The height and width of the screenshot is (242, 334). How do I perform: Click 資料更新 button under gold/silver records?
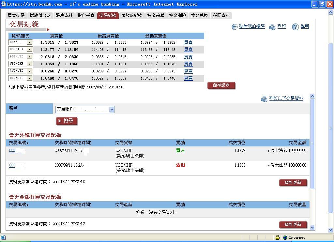293,224
